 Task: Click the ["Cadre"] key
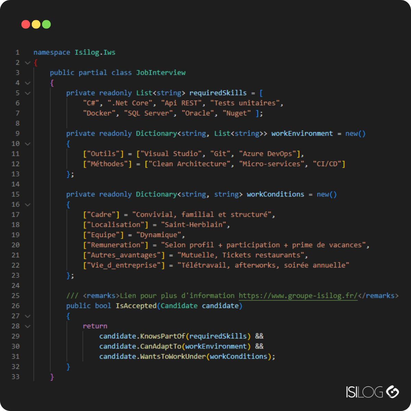pyautogui.click(x=101, y=214)
